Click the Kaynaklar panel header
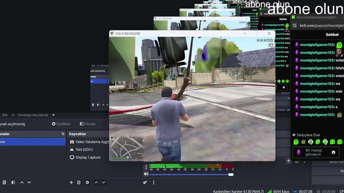344x193 pixels. click(78, 134)
